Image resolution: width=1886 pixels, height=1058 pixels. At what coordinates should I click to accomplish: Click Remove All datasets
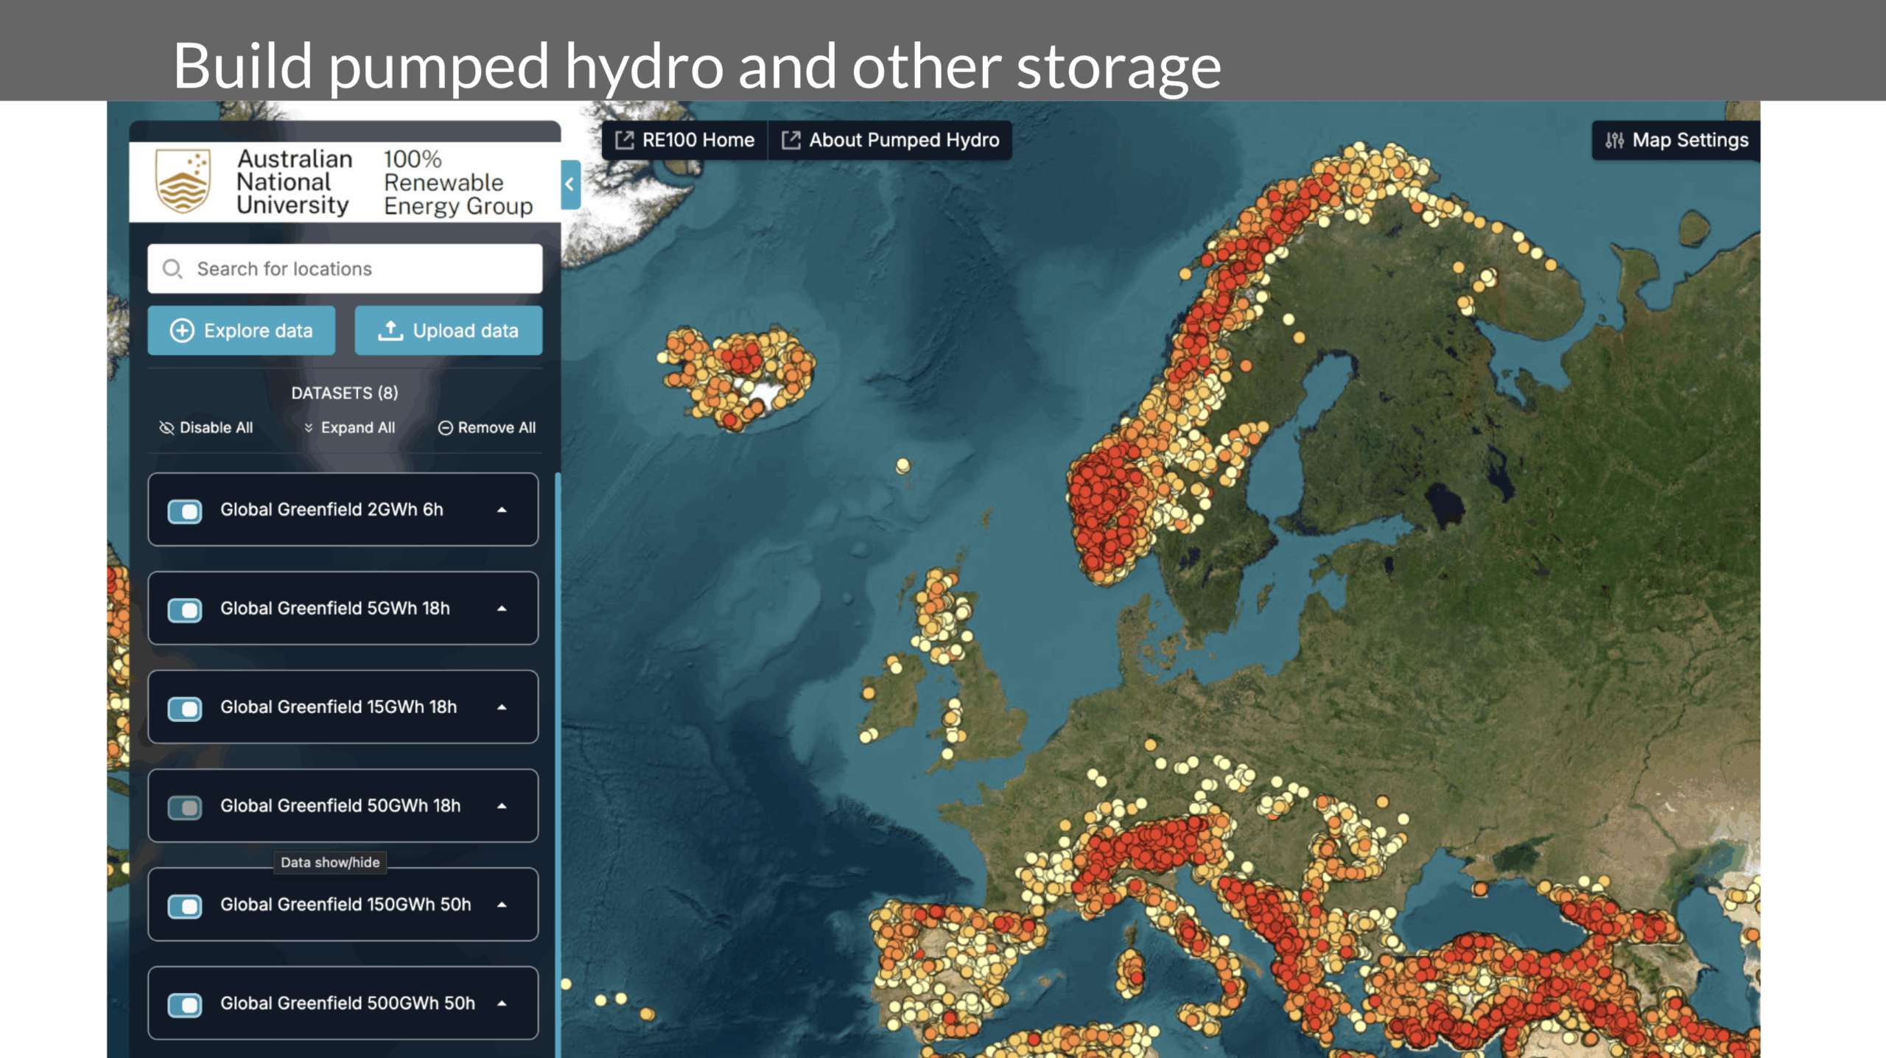click(x=487, y=428)
